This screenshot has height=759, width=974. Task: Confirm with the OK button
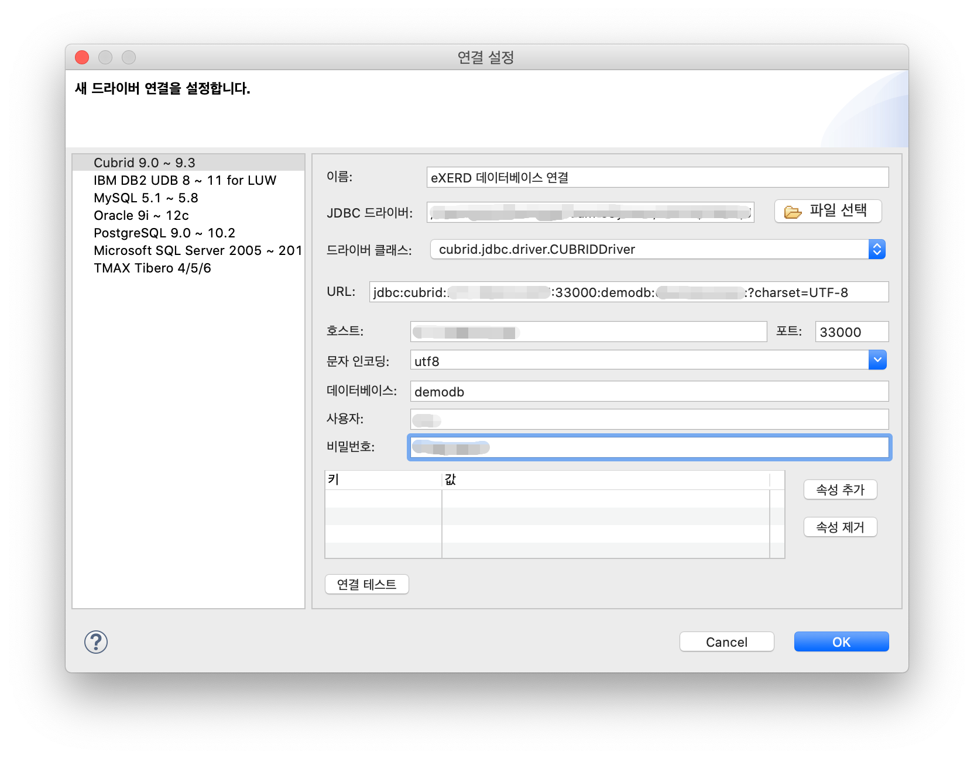pyautogui.click(x=841, y=642)
